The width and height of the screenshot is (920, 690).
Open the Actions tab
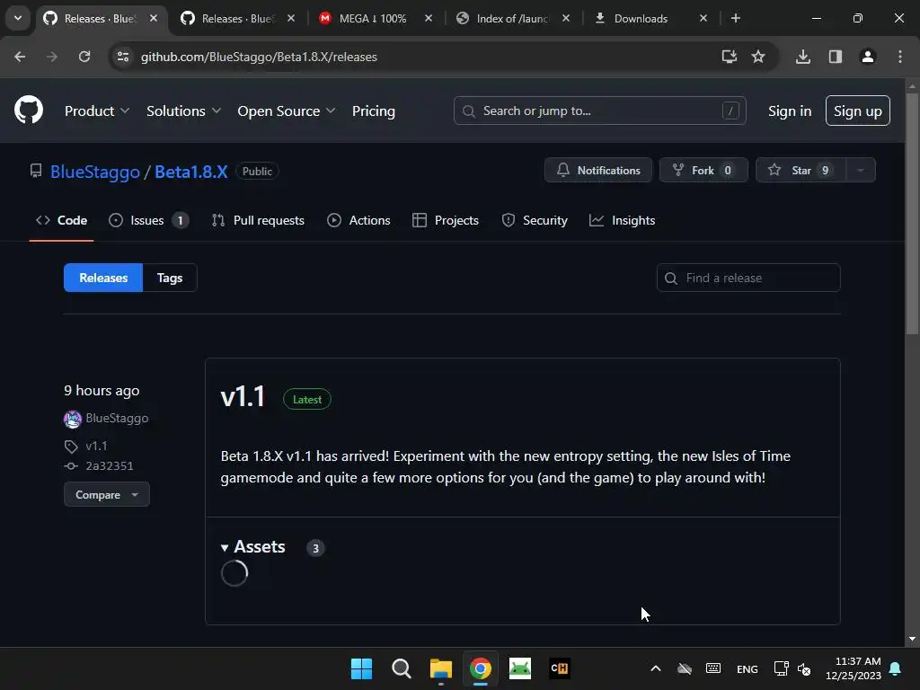coord(358,220)
